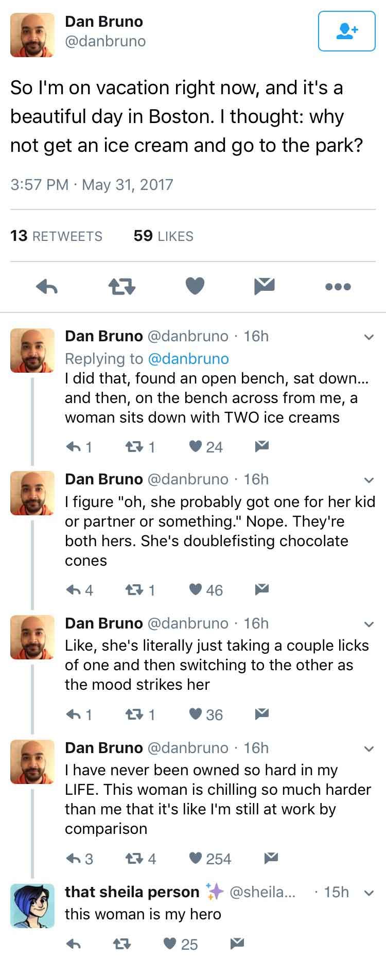Retweet the main Boston vacation tweet
The image size is (386, 959).
tap(121, 287)
